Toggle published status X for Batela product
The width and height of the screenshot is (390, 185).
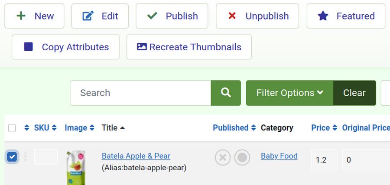[x=223, y=158]
